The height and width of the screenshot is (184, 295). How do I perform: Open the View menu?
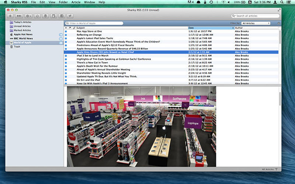point(52,2)
